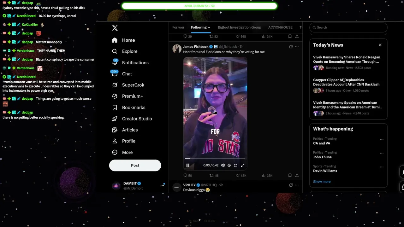Switch to the AC7IONHOUSE tab
404x227 pixels.
click(x=280, y=27)
